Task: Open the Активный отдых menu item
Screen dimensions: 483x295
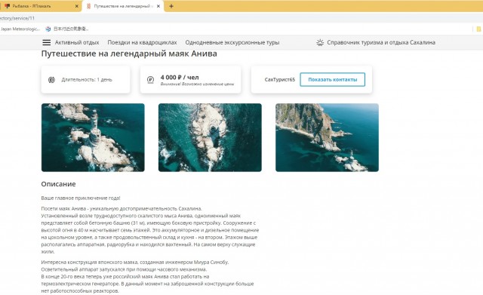Action: coord(77,42)
